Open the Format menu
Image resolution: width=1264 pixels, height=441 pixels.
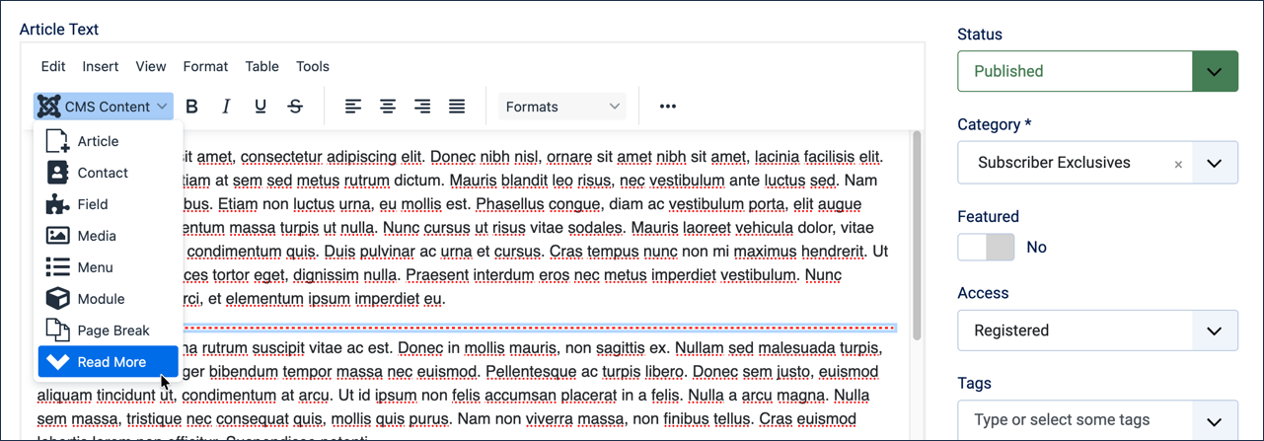tap(205, 66)
